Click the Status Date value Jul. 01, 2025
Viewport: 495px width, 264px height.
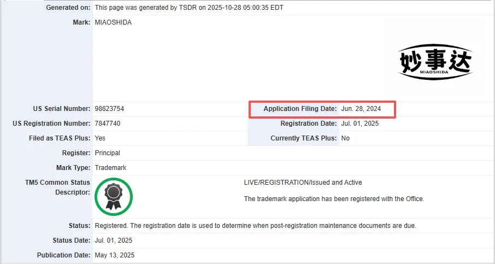(113, 240)
